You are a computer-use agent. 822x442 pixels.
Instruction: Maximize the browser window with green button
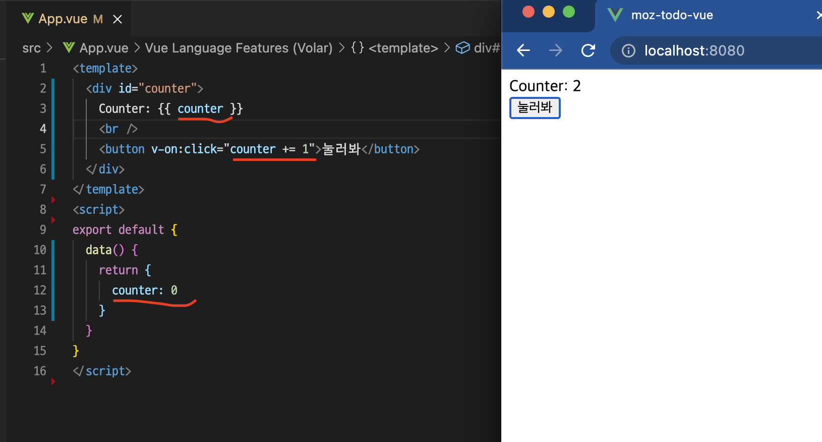point(569,12)
